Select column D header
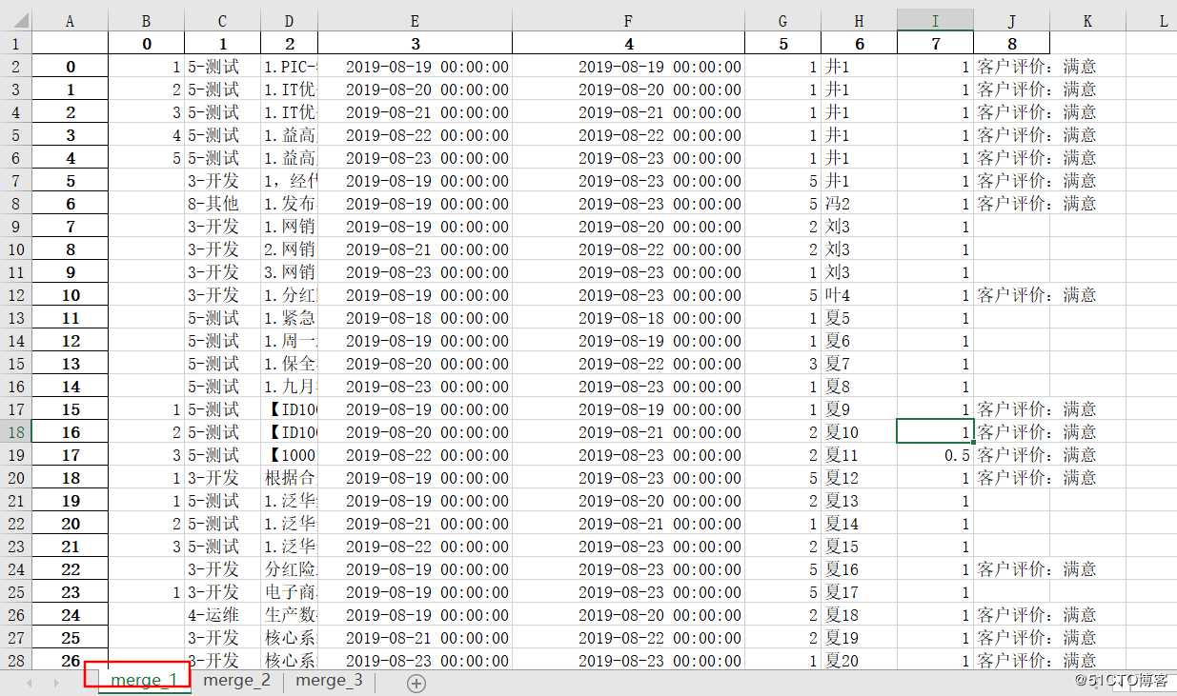 (x=290, y=21)
